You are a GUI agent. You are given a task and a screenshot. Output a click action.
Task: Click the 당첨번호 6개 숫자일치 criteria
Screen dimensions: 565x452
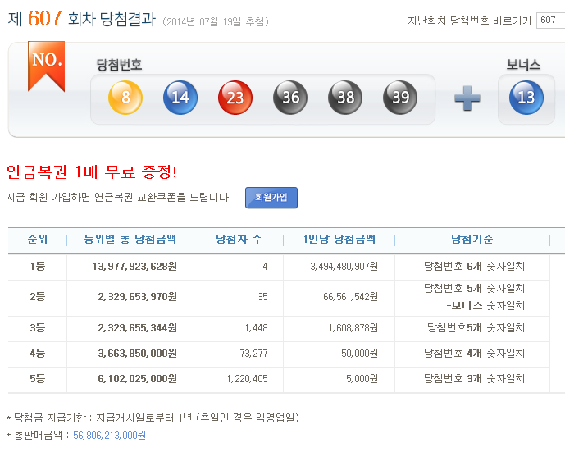click(x=474, y=267)
